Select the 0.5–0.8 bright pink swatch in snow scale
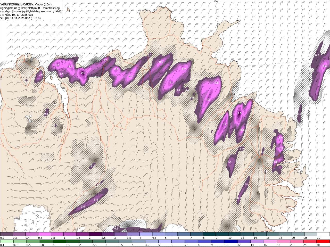Viewport: 330px width, 247px height. [x=44, y=234]
